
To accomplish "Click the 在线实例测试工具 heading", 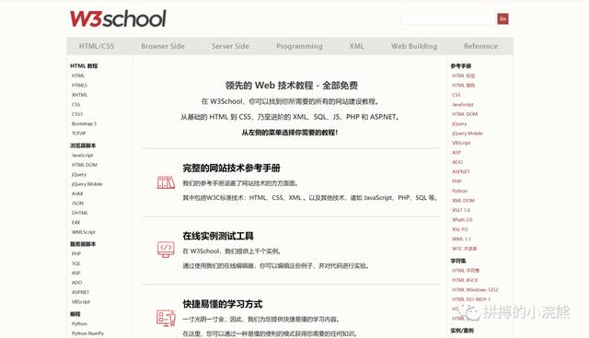I will tap(218, 236).
